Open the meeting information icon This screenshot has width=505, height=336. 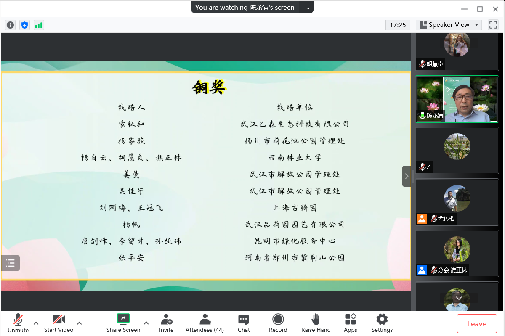click(10, 25)
